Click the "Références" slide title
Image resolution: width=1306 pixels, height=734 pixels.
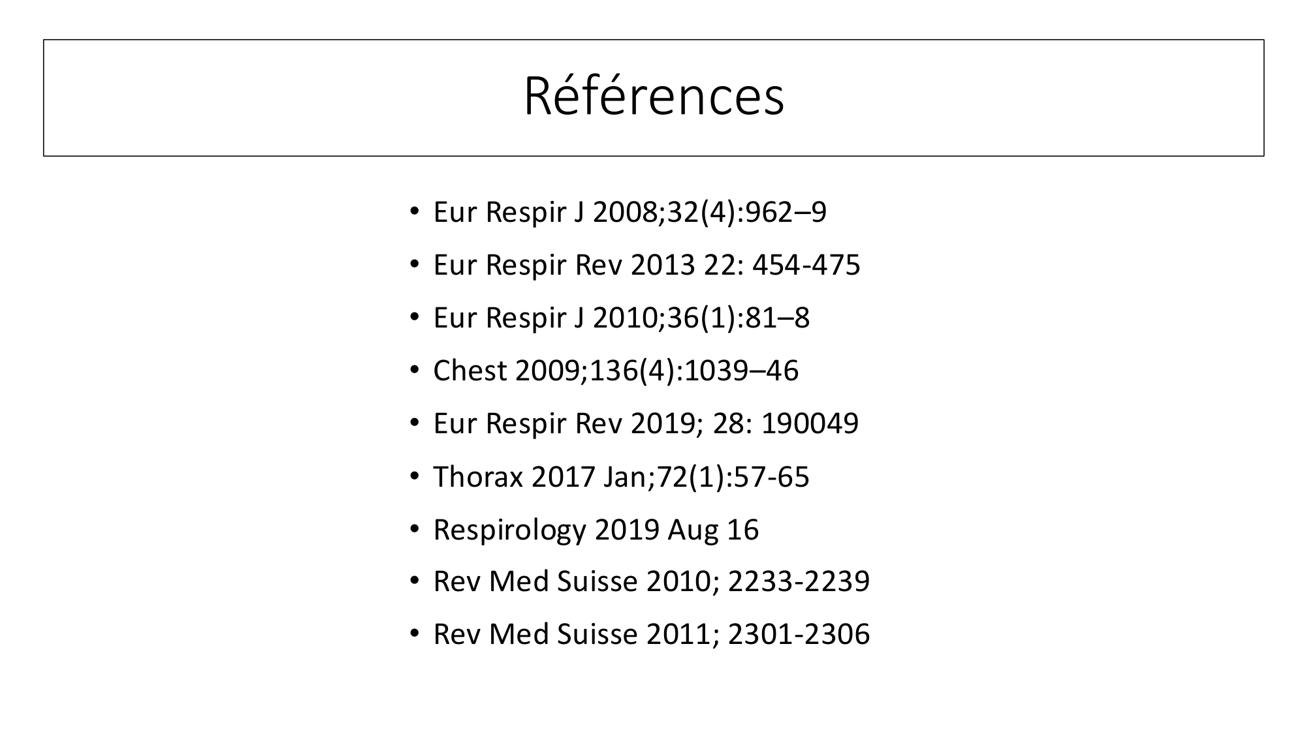point(654,97)
